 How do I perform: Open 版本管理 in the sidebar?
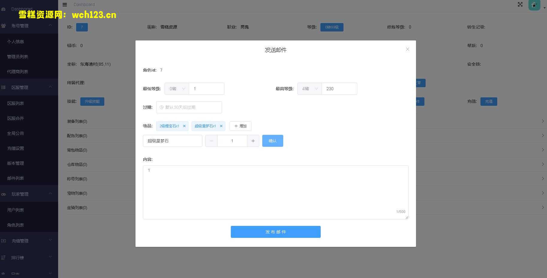[x=29, y=163]
